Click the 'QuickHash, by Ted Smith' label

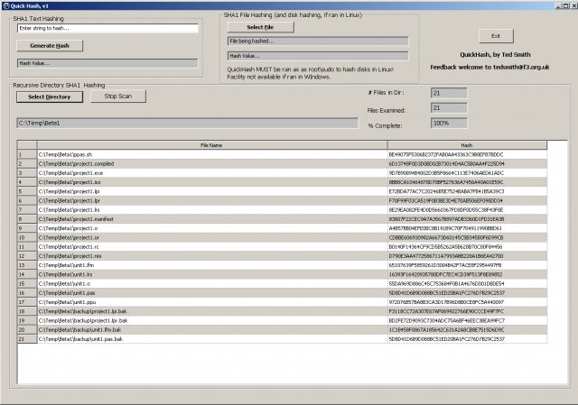[x=495, y=54]
